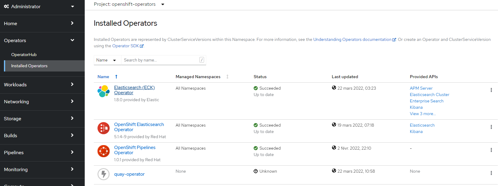Viewport: 498px width, 186px height.
Task: Go to OperatorHub in the sidebar
Action: pyautogui.click(x=24, y=55)
